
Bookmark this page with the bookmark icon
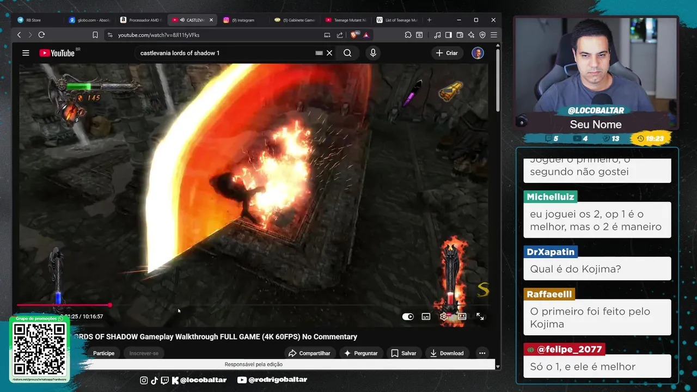tap(95, 35)
